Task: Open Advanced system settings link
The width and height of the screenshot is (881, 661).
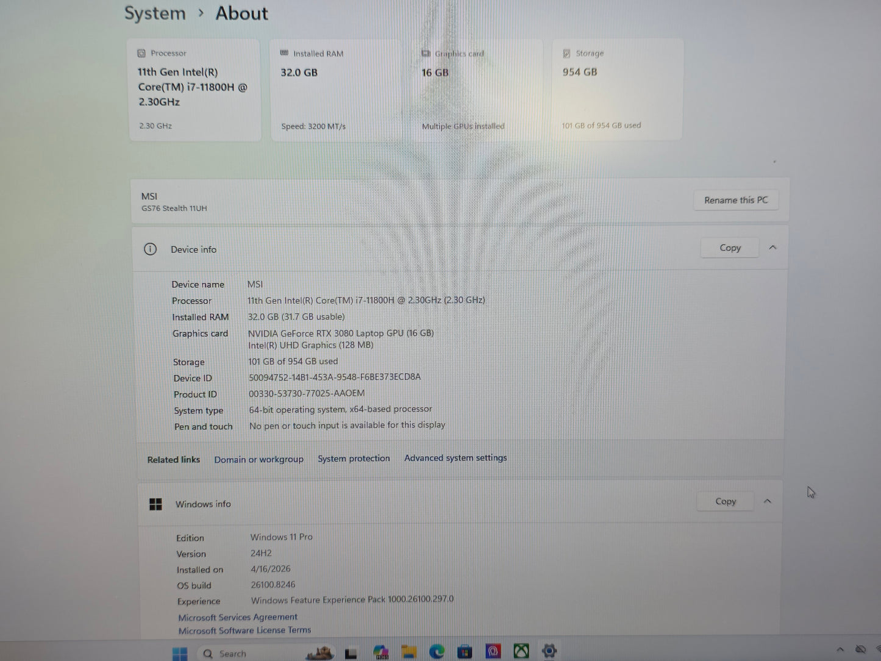Action: point(455,458)
